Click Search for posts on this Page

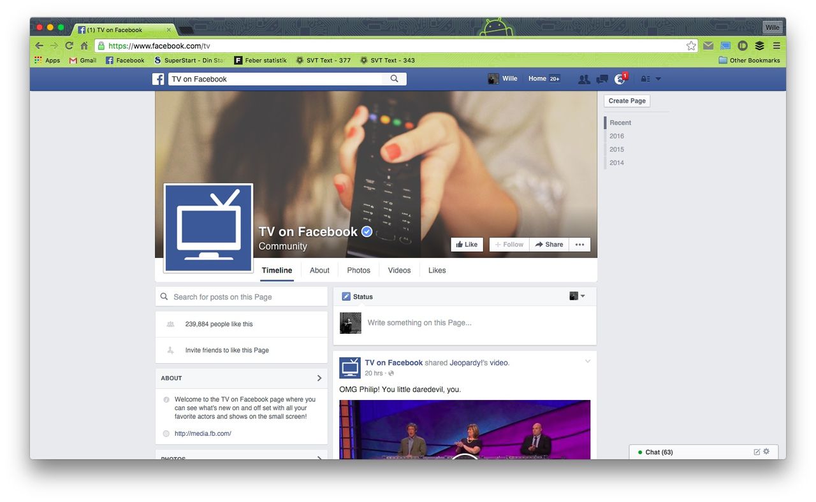coord(242,297)
